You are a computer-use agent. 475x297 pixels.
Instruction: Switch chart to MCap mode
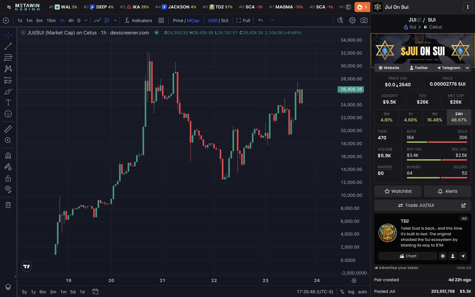point(193,21)
